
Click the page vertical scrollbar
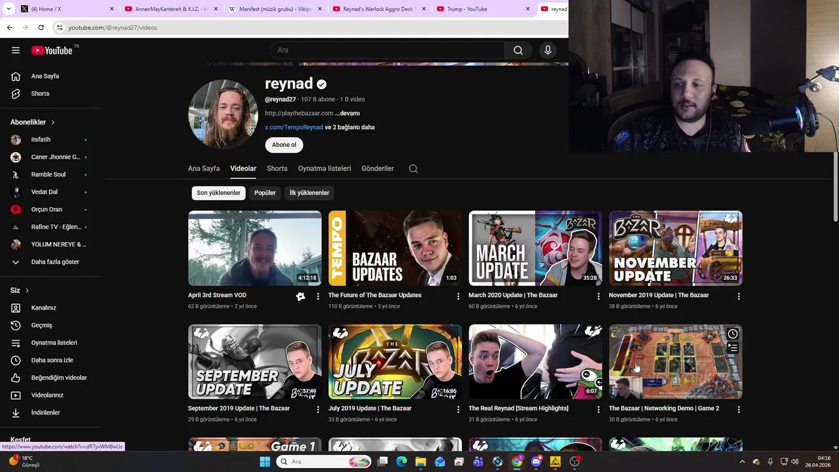[x=835, y=187]
